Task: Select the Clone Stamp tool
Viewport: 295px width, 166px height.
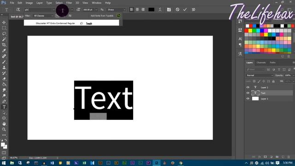Action: click(4, 68)
